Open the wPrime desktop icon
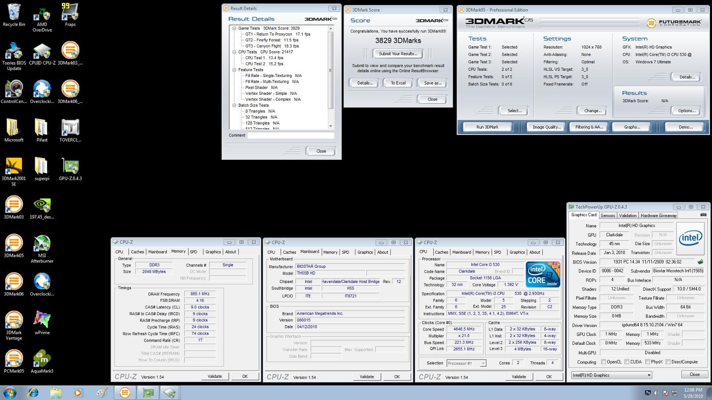This screenshot has height=400, width=712. point(42,323)
